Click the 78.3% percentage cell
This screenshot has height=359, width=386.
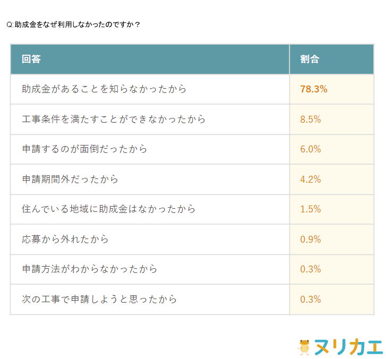click(x=313, y=89)
